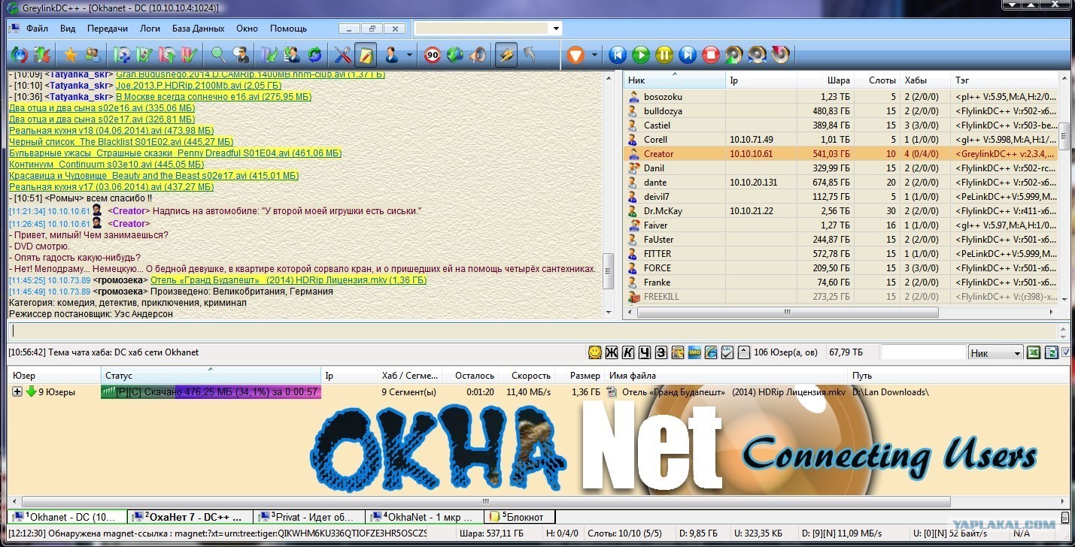Click the refresh icon beside the Excel icon

(1052, 352)
